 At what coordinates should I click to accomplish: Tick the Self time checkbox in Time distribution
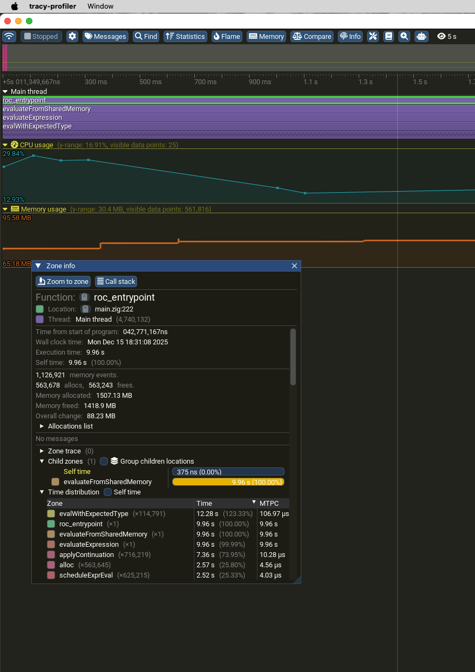107,492
